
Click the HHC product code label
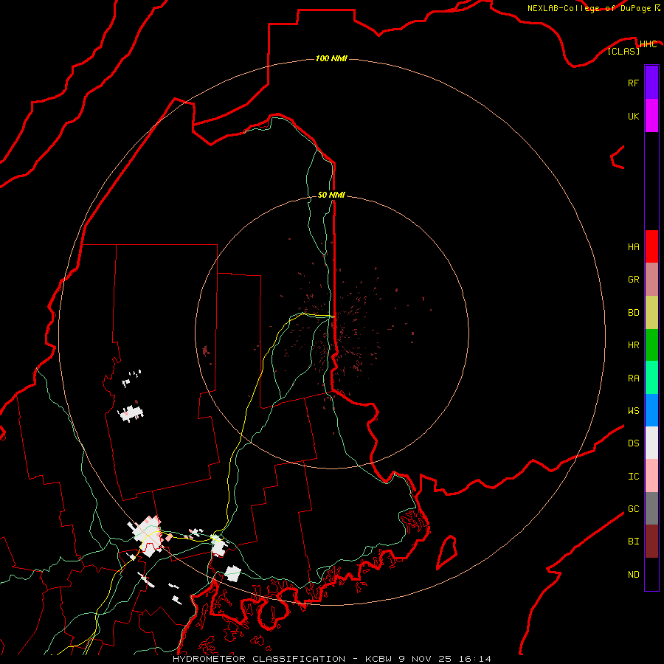pos(648,44)
